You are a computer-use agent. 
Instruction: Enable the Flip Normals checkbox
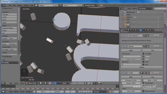[x=143, y=83]
